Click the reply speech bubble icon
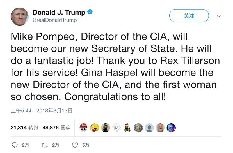 (15, 145)
